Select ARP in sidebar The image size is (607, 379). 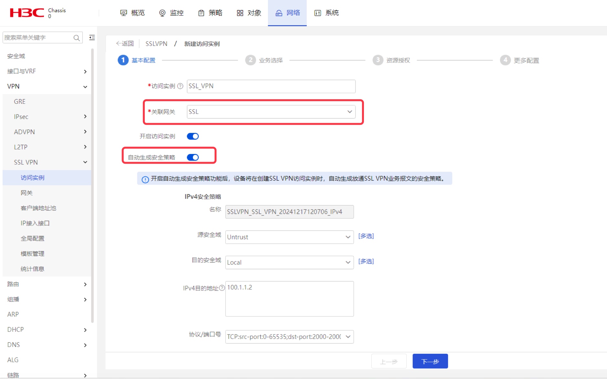pyautogui.click(x=47, y=314)
